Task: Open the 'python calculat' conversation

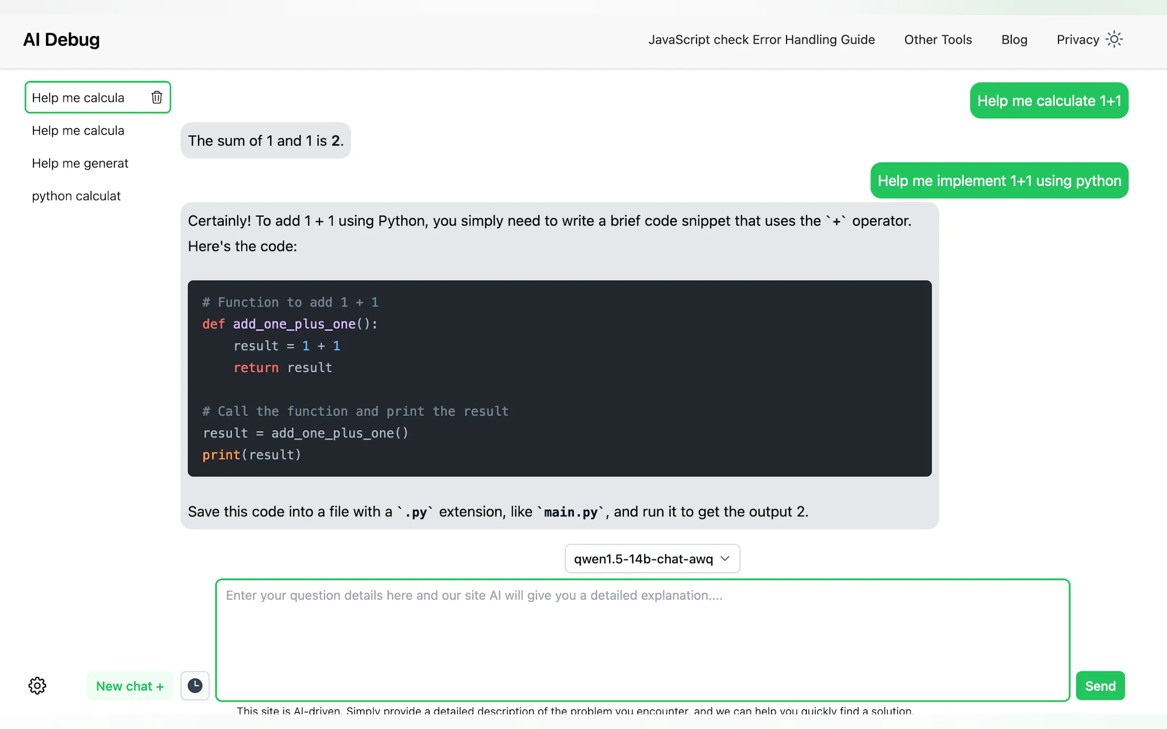Action: [x=76, y=196]
